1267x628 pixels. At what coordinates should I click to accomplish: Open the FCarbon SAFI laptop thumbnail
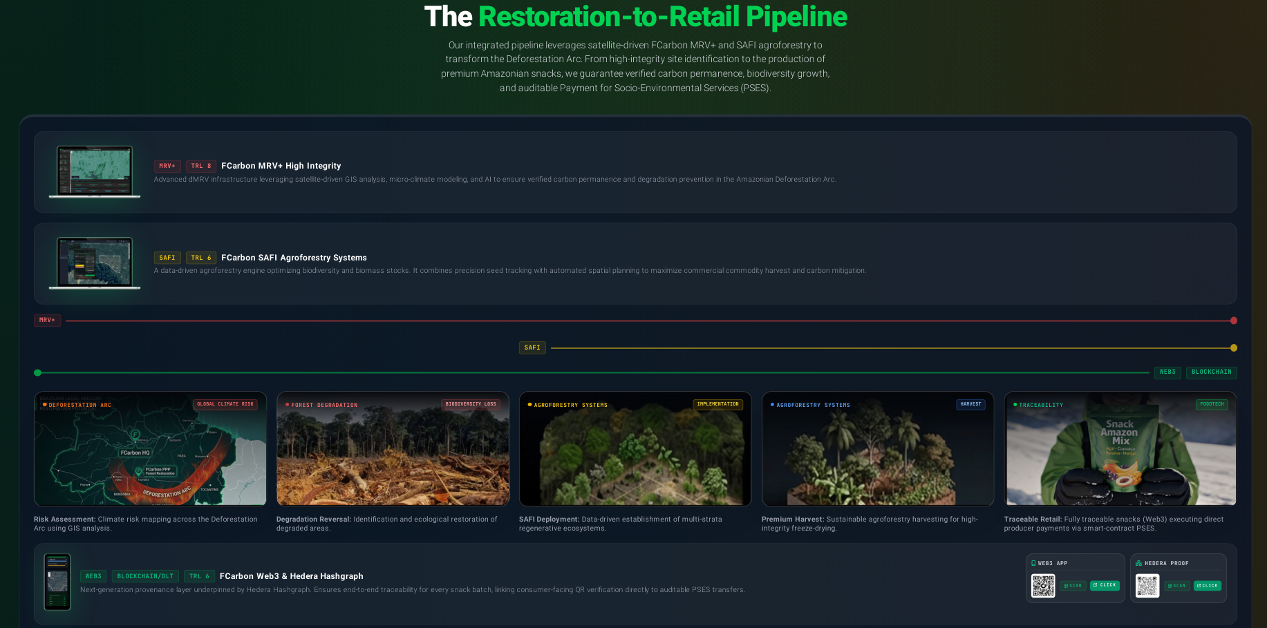(95, 263)
